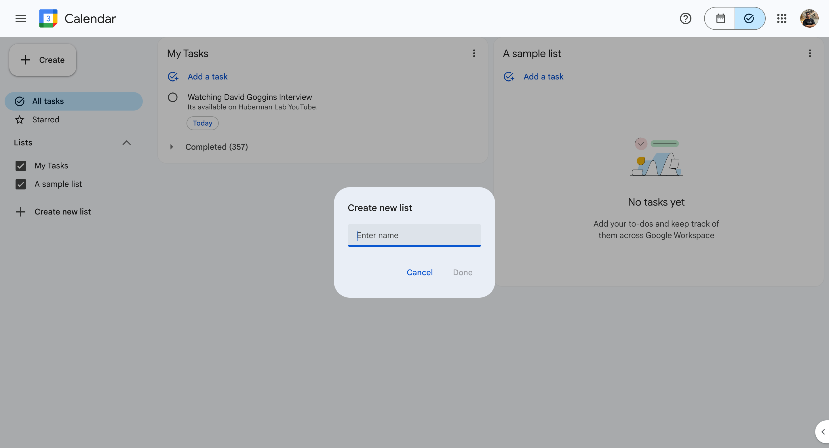Show the side panel arrow
The width and height of the screenshot is (829, 448).
click(823, 432)
